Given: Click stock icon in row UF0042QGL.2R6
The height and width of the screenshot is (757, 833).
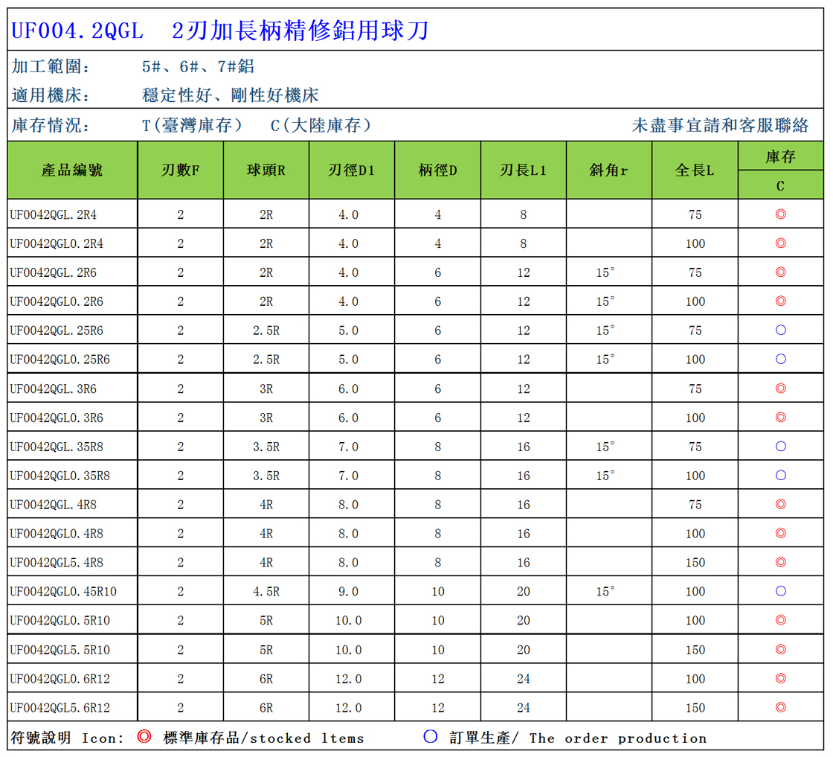Looking at the screenshot, I should [780, 272].
